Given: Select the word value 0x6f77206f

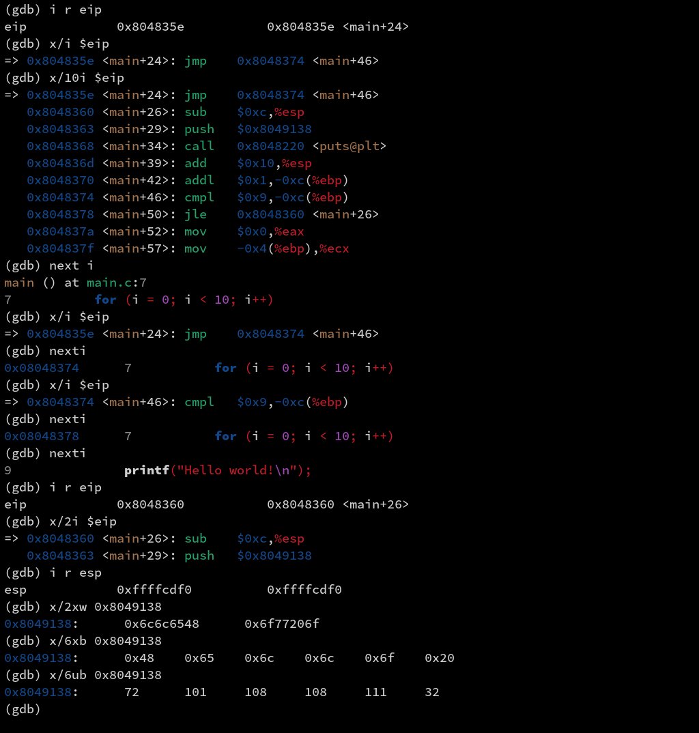Looking at the screenshot, I should [x=282, y=624].
